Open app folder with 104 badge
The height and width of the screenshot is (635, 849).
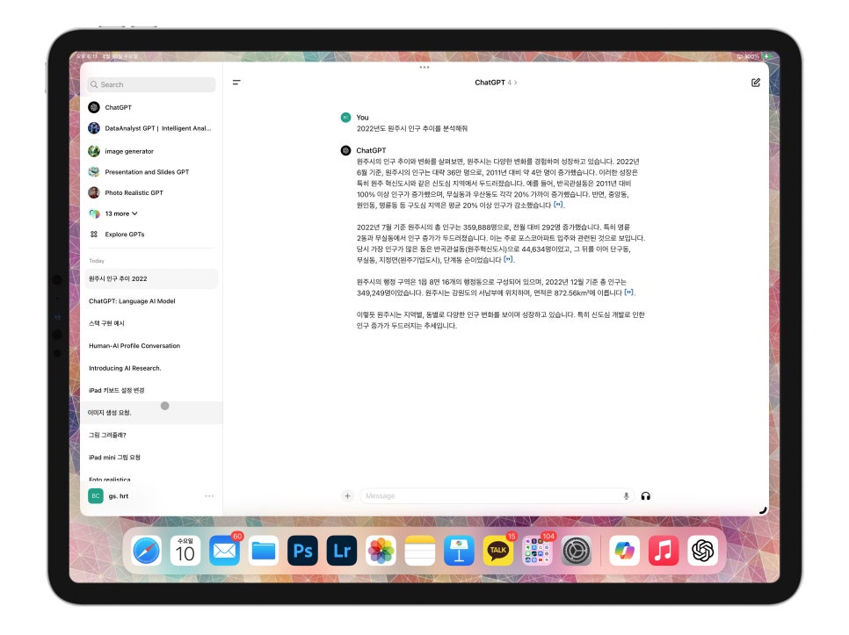pos(537,551)
